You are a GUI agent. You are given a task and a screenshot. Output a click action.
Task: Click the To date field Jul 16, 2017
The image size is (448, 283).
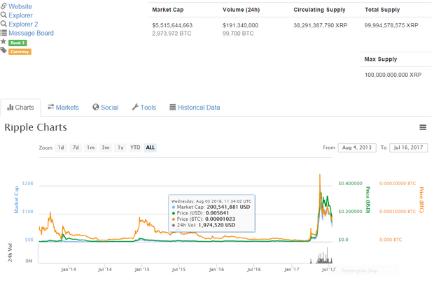[408, 147]
